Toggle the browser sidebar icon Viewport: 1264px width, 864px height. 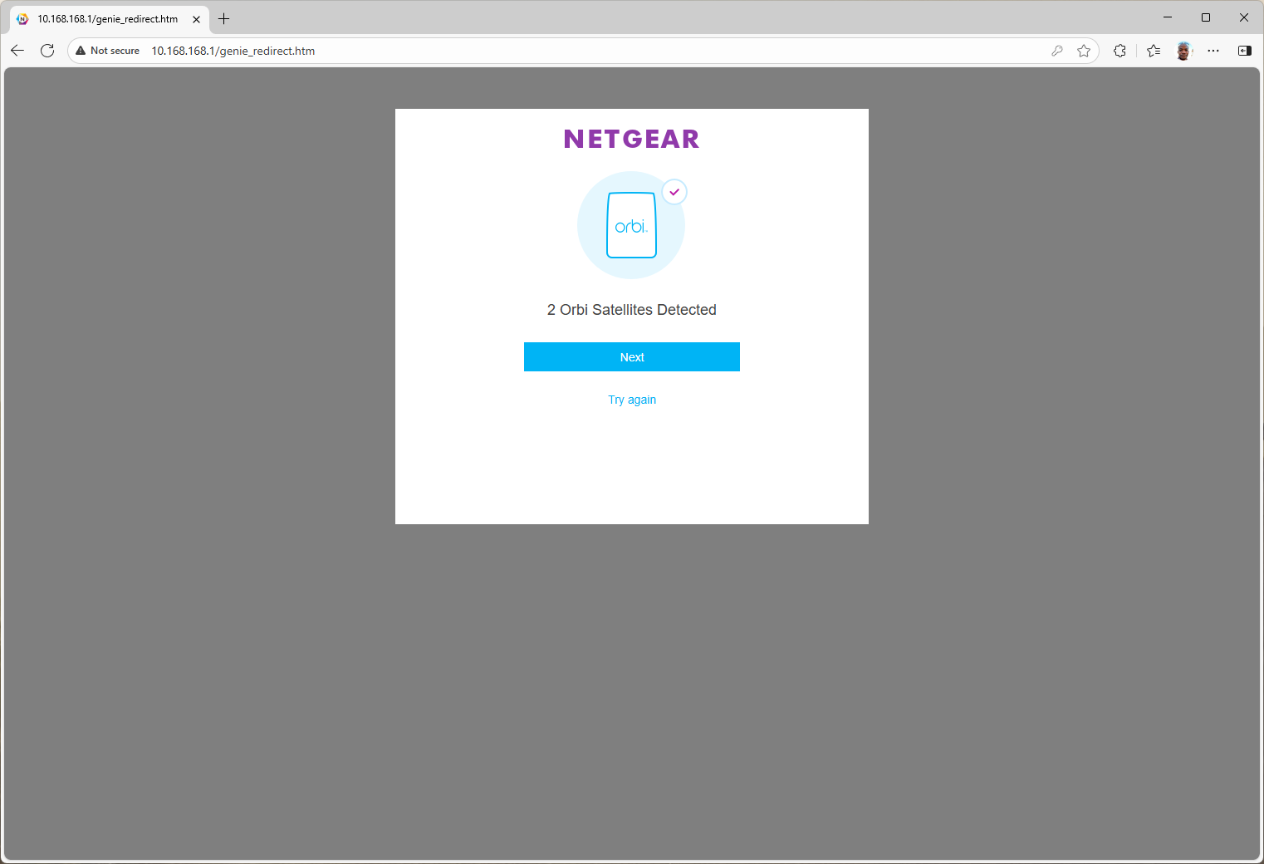1244,51
